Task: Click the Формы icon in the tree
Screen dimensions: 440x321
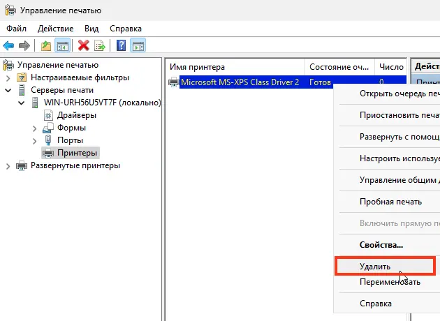Action: pos(48,128)
